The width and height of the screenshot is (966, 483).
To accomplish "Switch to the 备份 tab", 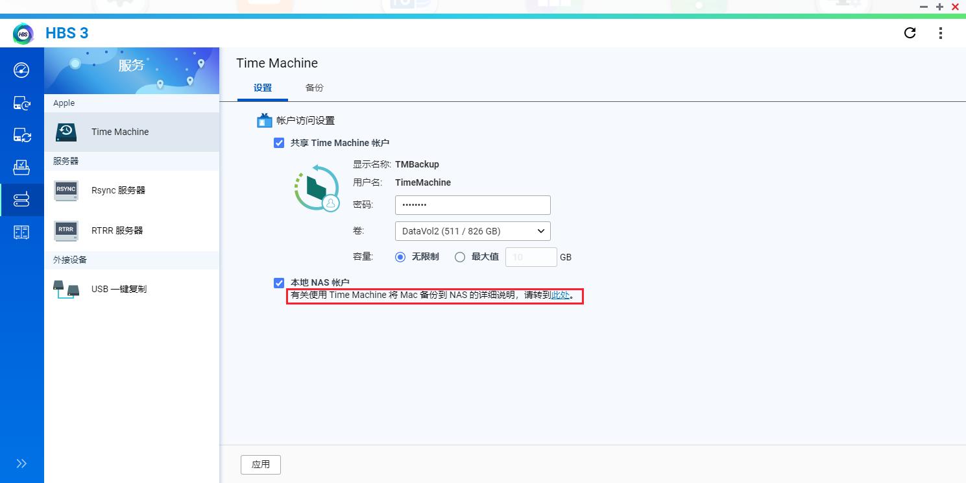I will (x=314, y=87).
